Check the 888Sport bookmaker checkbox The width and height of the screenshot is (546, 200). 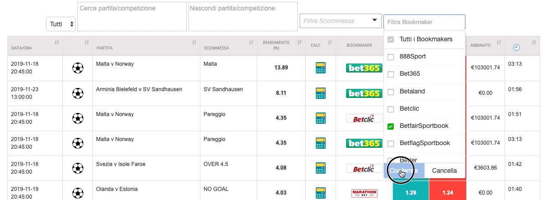click(x=391, y=57)
